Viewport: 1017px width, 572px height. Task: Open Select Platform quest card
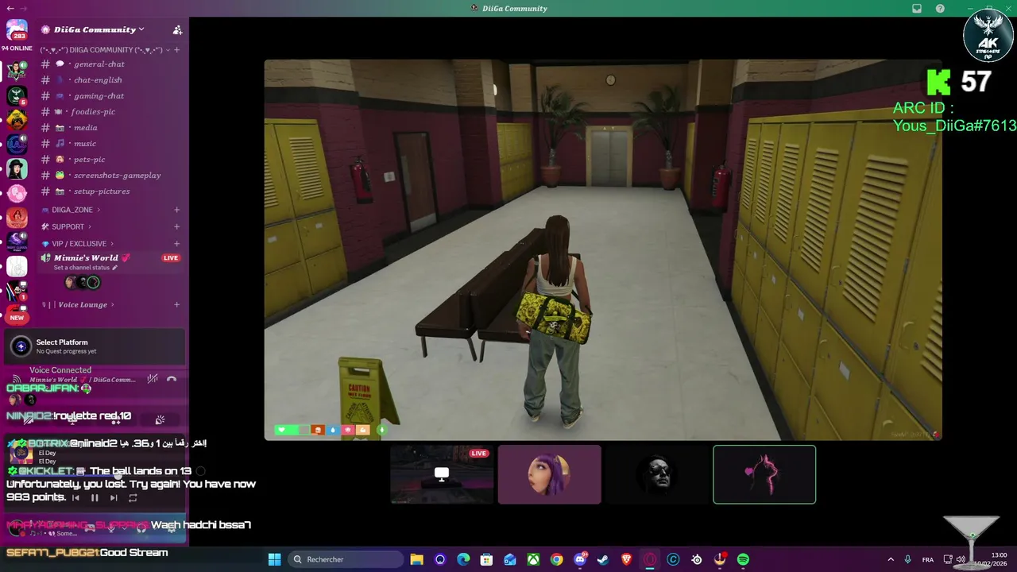(94, 346)
